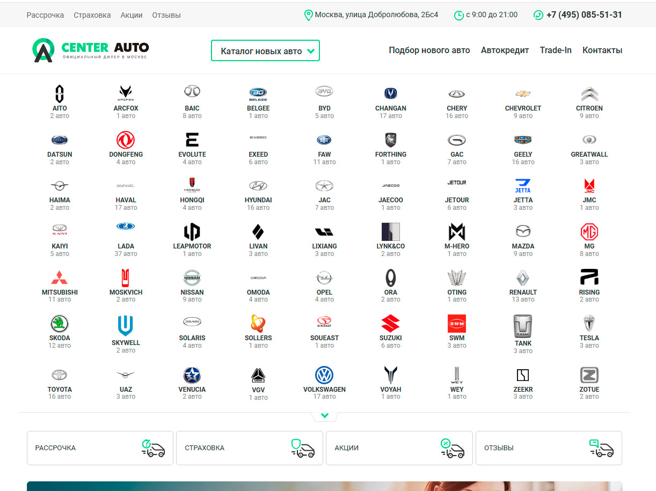Screen dimensions: 656x491
Task: Click the LADA 37 авто count
Action: (126, 254)
